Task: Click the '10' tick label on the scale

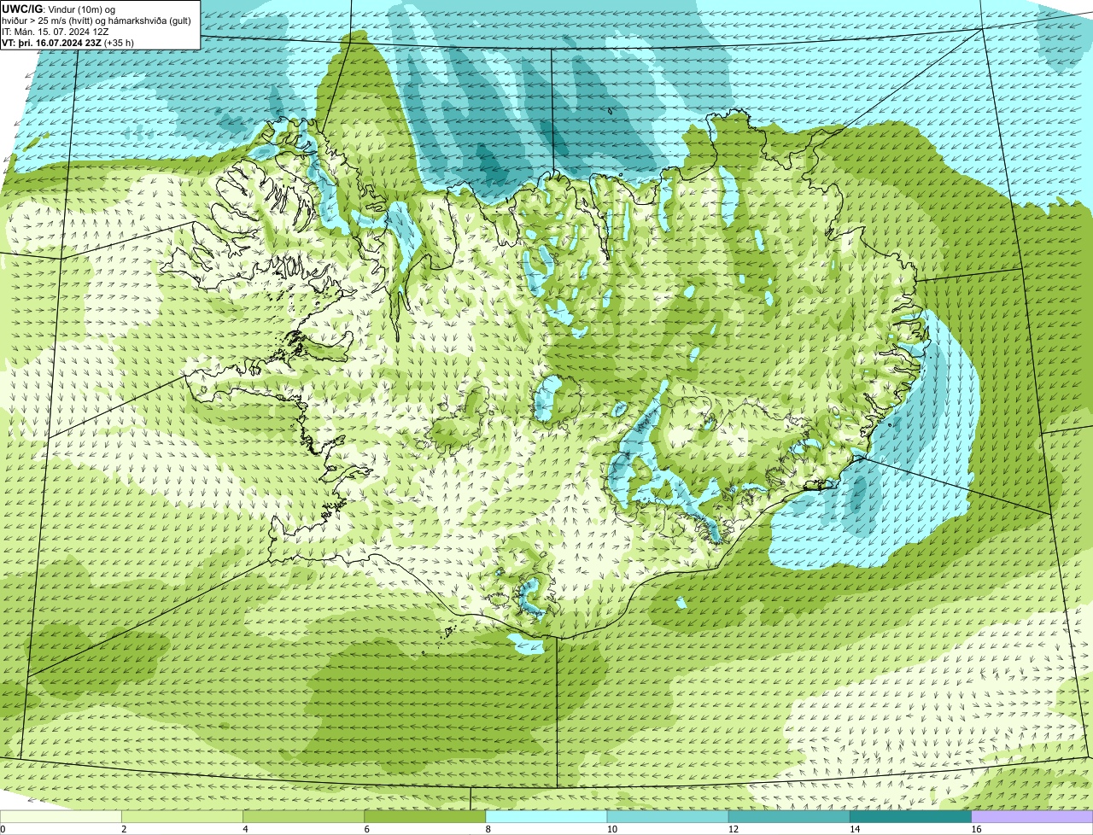Action: click(x=611, y=829)
